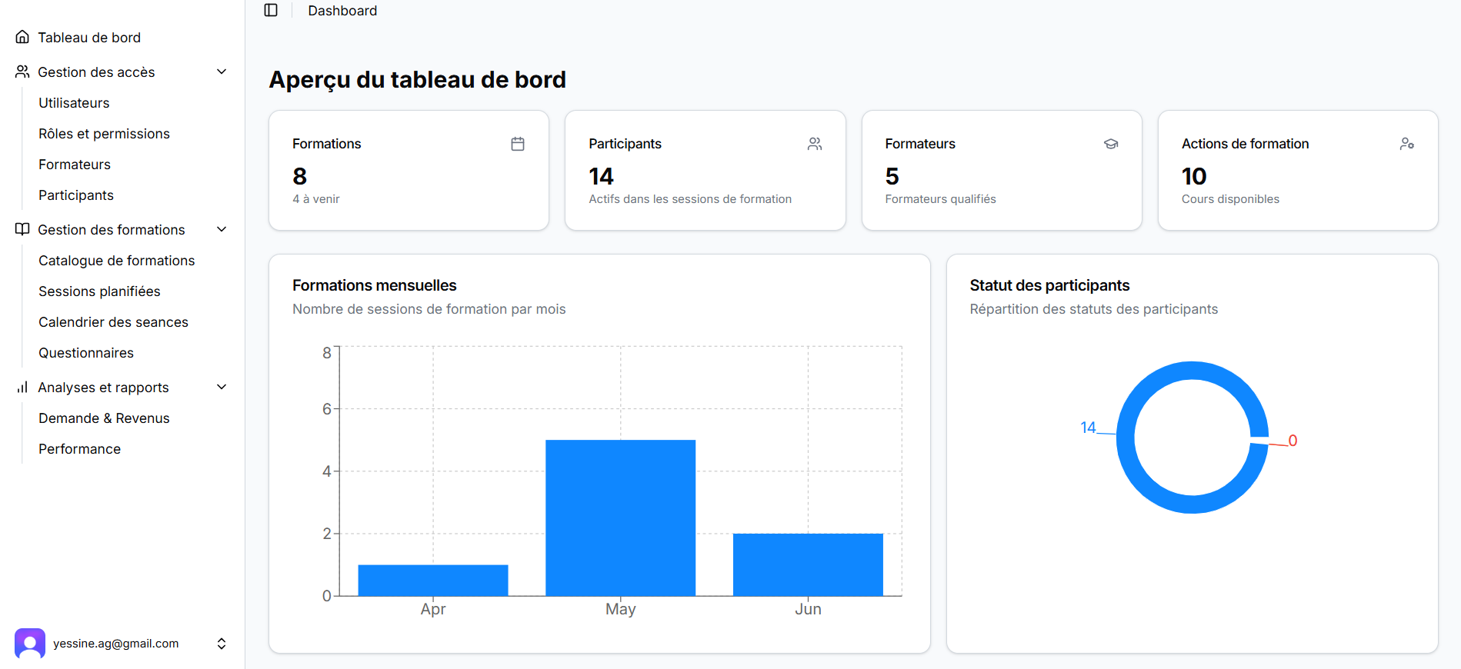Image resolution: width=1461 pixels, height=669 pixels.
Task: Click the users icon beside Gestion des accès
Action: point(22,72)
